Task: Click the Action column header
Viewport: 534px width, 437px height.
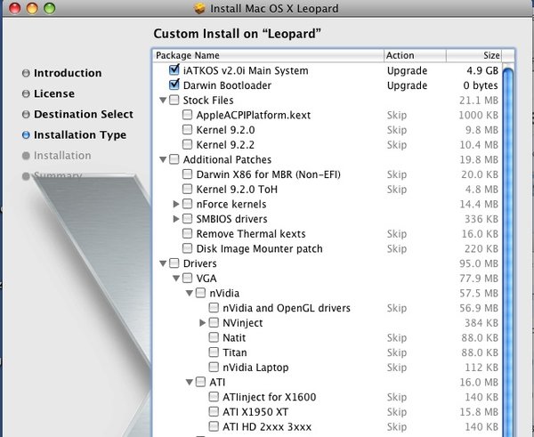Action: point(415,55)
